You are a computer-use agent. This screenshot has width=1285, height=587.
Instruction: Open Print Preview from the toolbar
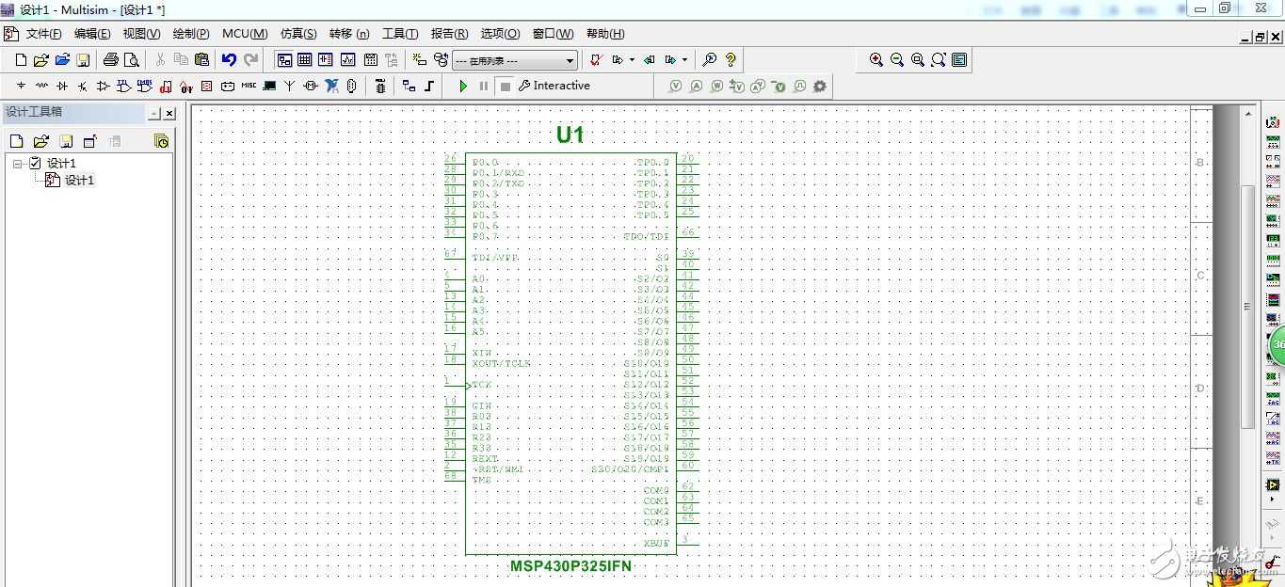click(x=131, y=60)
